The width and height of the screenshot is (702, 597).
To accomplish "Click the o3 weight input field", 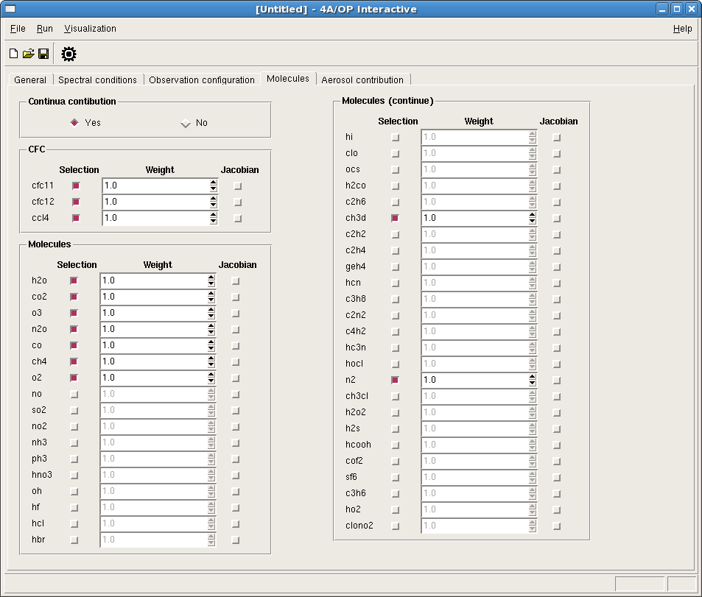I will 153,313.
